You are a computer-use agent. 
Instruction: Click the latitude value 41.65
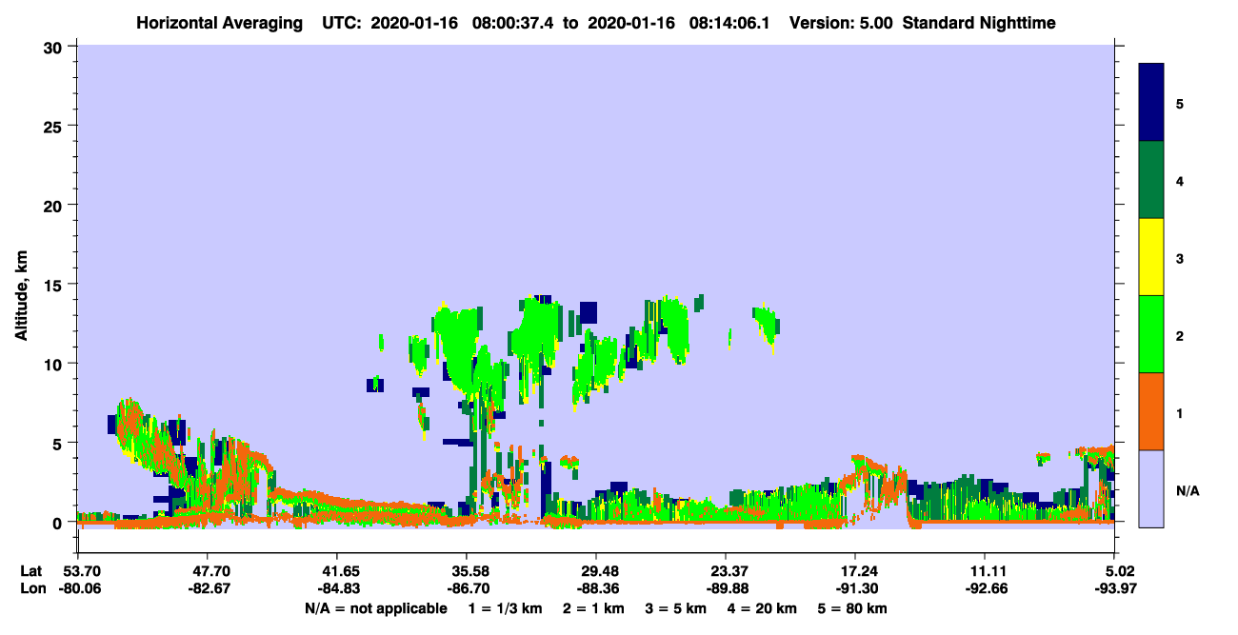337,570
